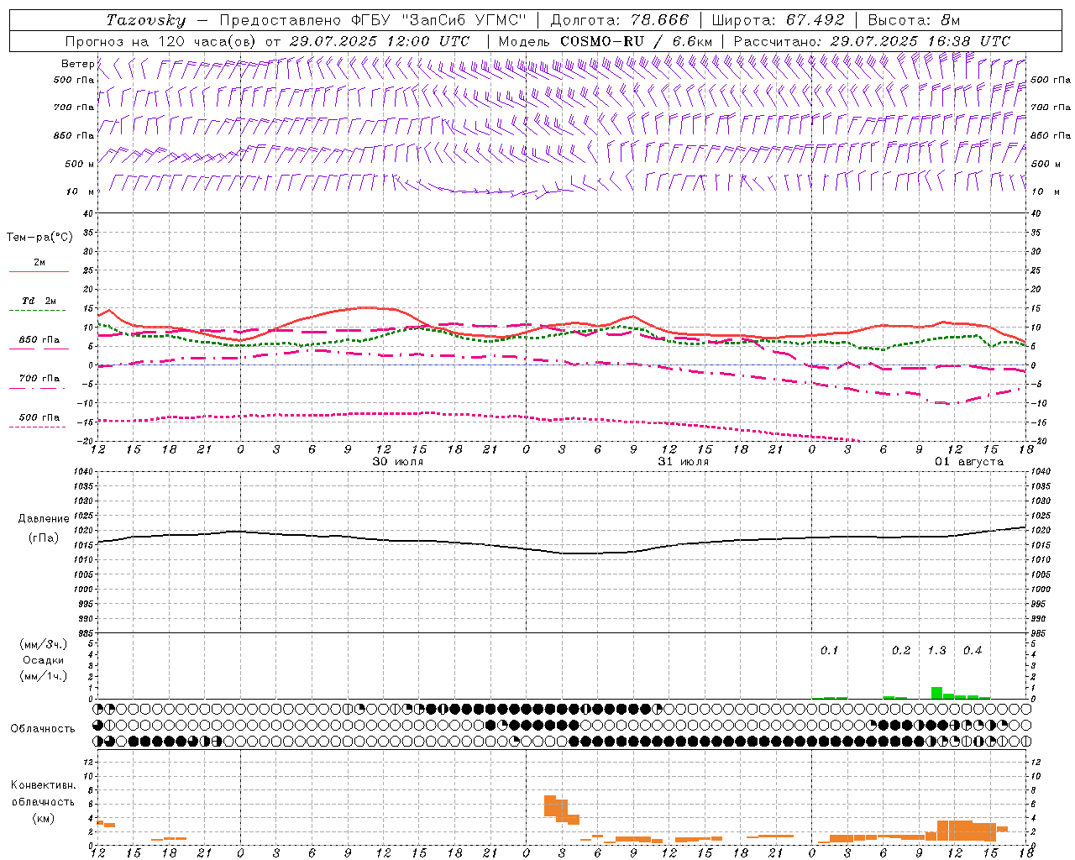Click the 31 июля date label
This screenshot has height=860, width=1075.
click(x=684, y=462)
